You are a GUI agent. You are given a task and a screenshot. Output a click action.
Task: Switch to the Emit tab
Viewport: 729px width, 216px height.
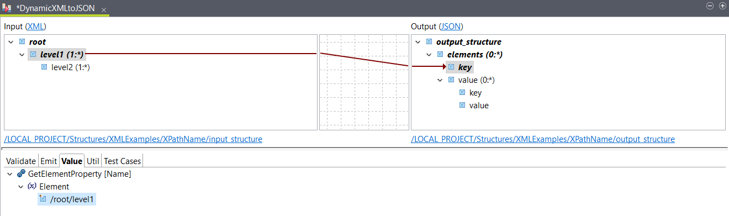click(x=49, y=161)
